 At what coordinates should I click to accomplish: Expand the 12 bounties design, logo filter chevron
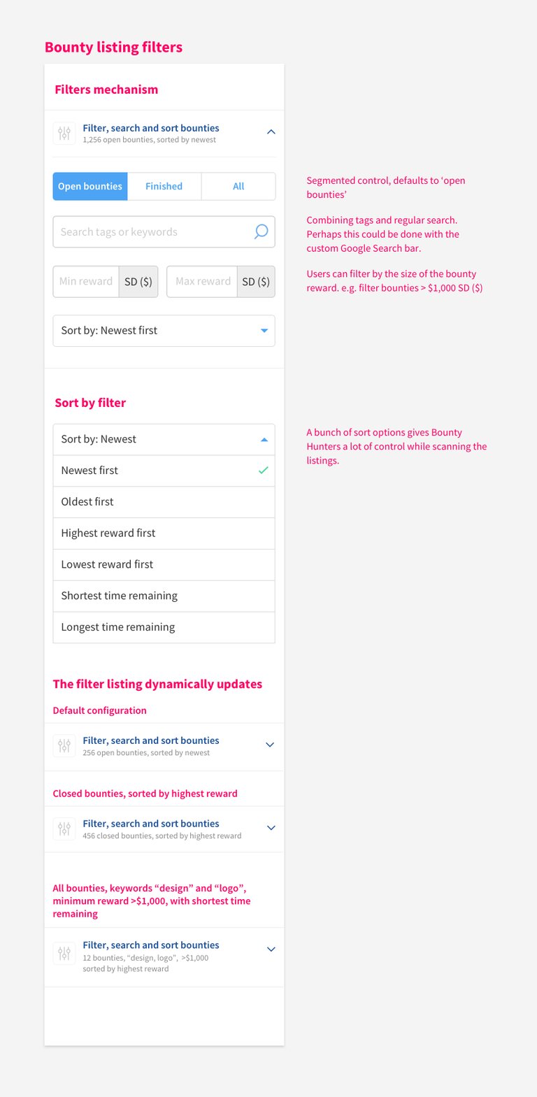pos(271,949)
